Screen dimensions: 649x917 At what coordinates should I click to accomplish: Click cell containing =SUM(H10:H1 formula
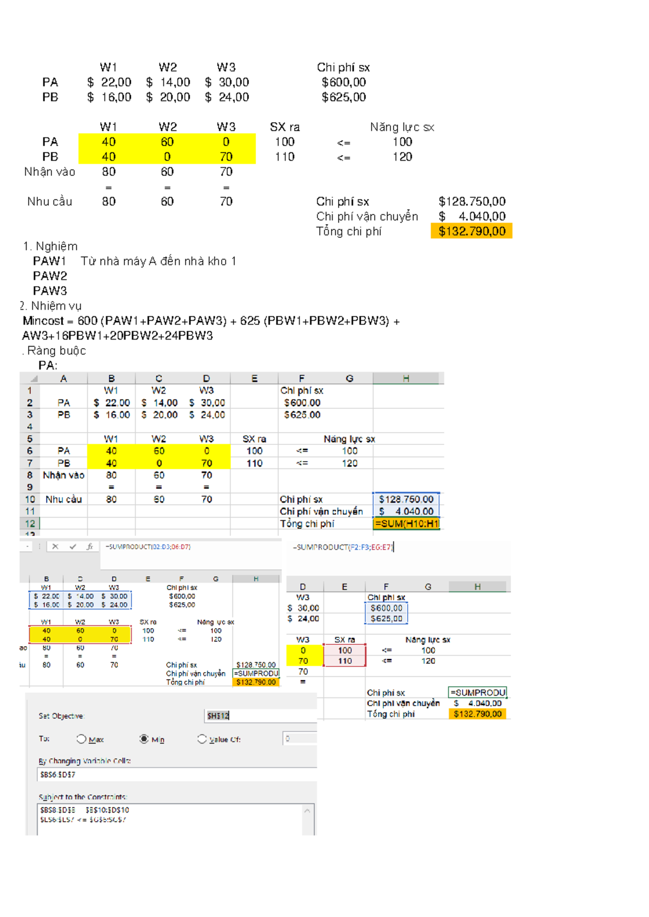coord(406,523)
